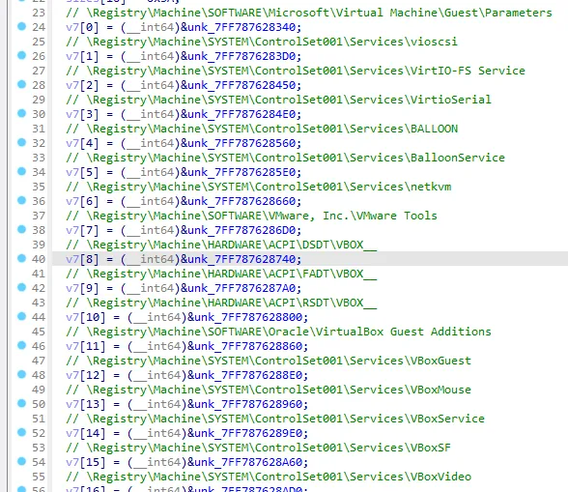568x492 pixels.
Task: Click variable v7[8] on line 40
Action: click(x=82, y=259)
